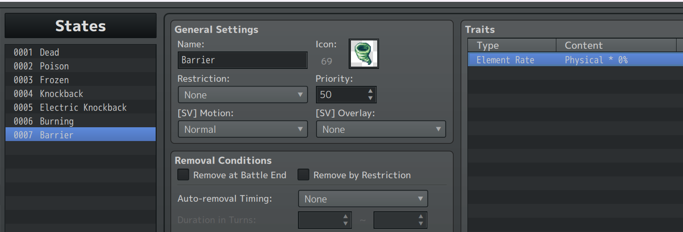
Task: Enable Remove at Battle End checkbox
Action: coord(183,175)
